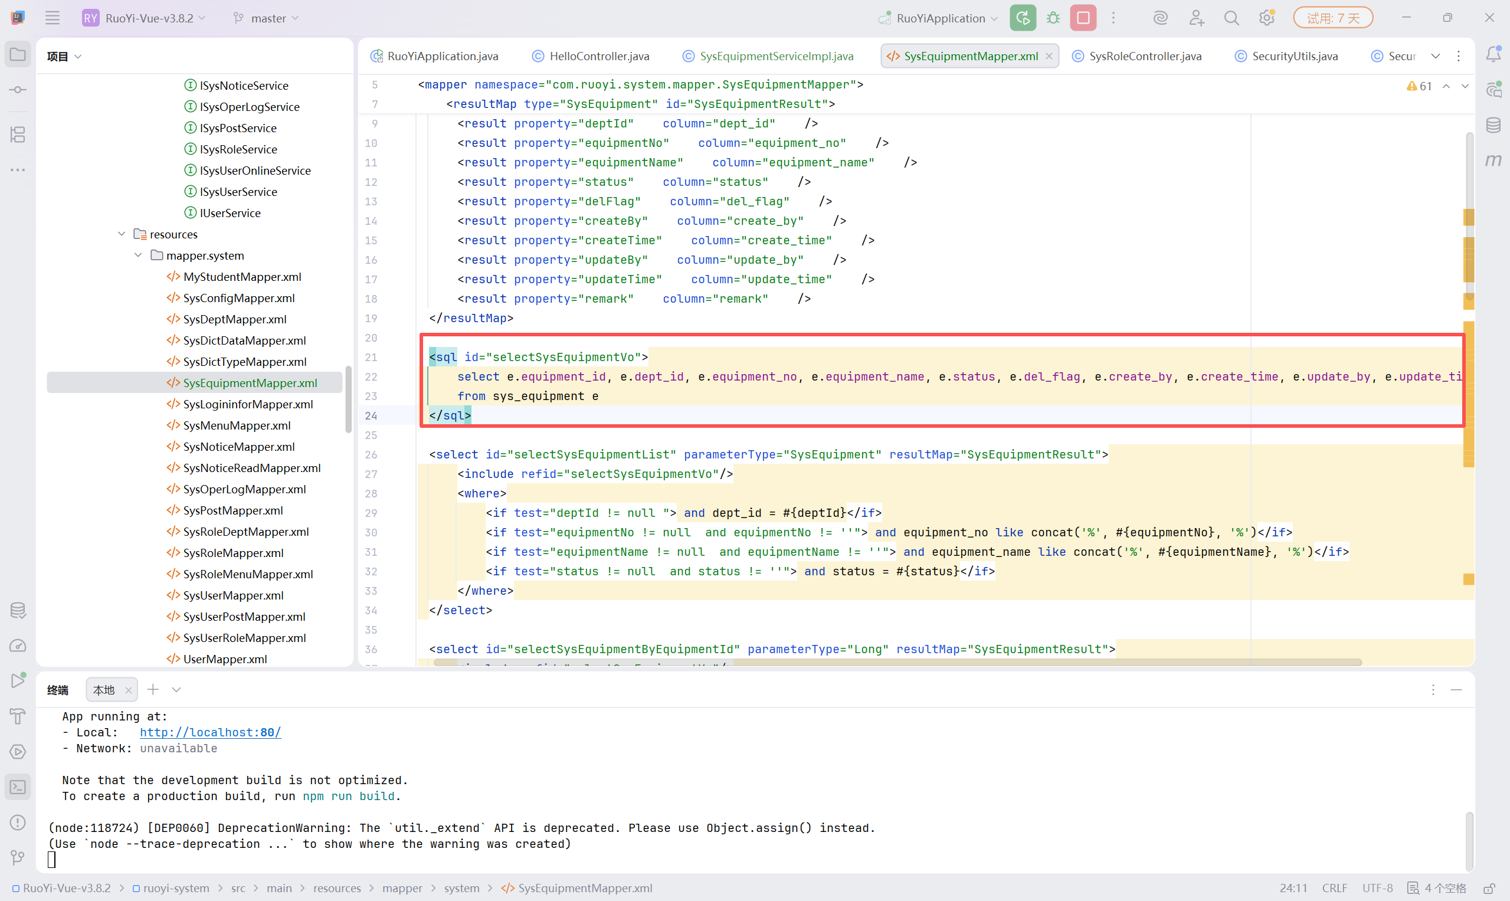This screenshot has width=1510, height=901.
Task: Open the Project tool window folder icon
Action: (x=18, y=55)
